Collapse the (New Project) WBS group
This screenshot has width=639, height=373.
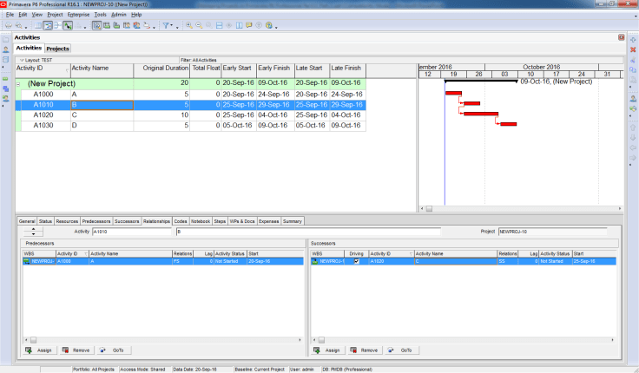pos(19,83)
